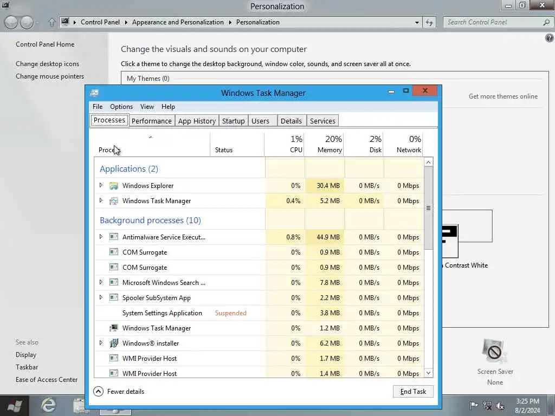The image size is (555, 416).
Task: Sort by the Memory column header
Action: pos(324,144)
